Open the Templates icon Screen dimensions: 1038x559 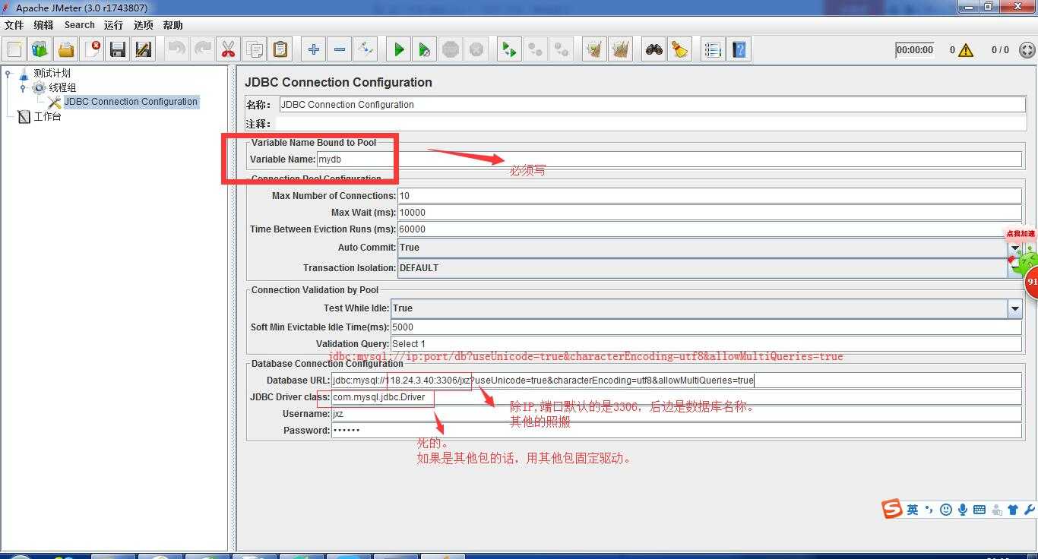click(x=40, y=49)
